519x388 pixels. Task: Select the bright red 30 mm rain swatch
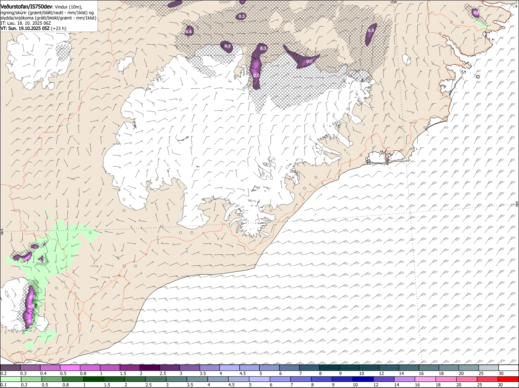point(508,379)
